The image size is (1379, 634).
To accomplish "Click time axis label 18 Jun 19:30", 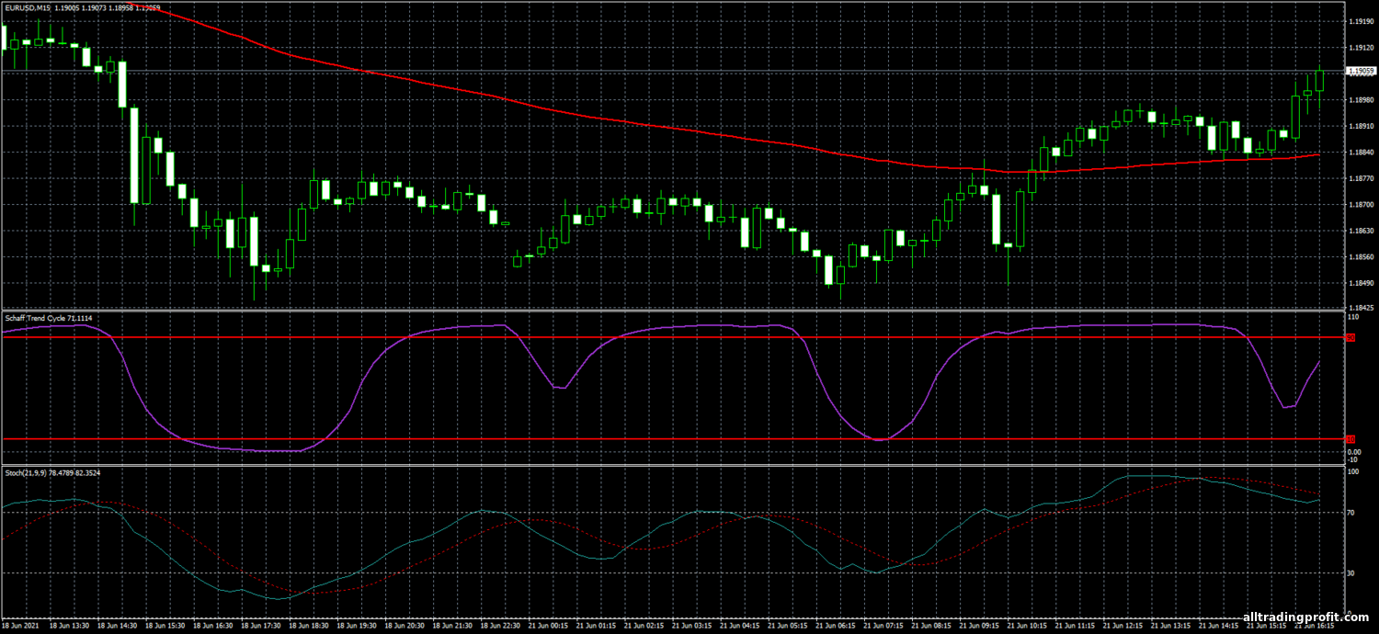I will point(358,625).
